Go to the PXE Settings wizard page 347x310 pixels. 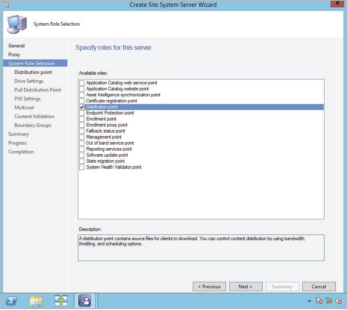pyautogui.click(x=27, y=98)
